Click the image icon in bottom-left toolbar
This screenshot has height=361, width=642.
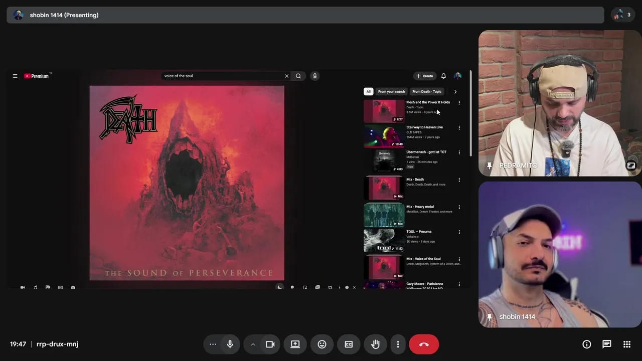click(x=48, y=287)
